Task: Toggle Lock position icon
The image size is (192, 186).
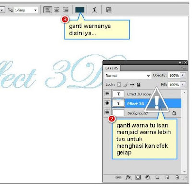Action: [132, 84]
